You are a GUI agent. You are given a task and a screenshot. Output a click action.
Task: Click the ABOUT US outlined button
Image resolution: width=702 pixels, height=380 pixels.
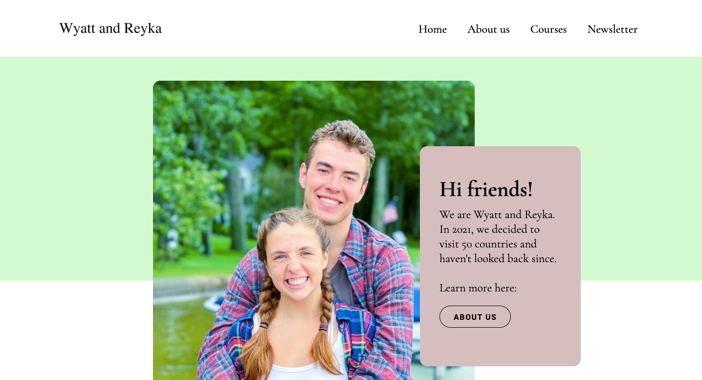[475, 317]
